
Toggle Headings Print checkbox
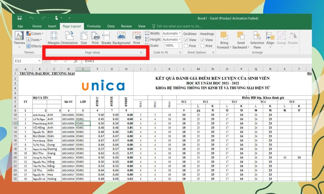202,46
